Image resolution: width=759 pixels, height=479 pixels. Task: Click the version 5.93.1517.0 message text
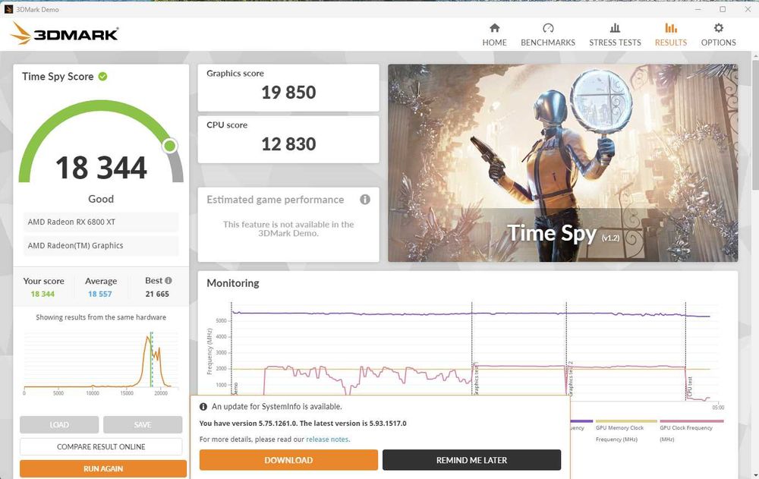coord(303,424)
